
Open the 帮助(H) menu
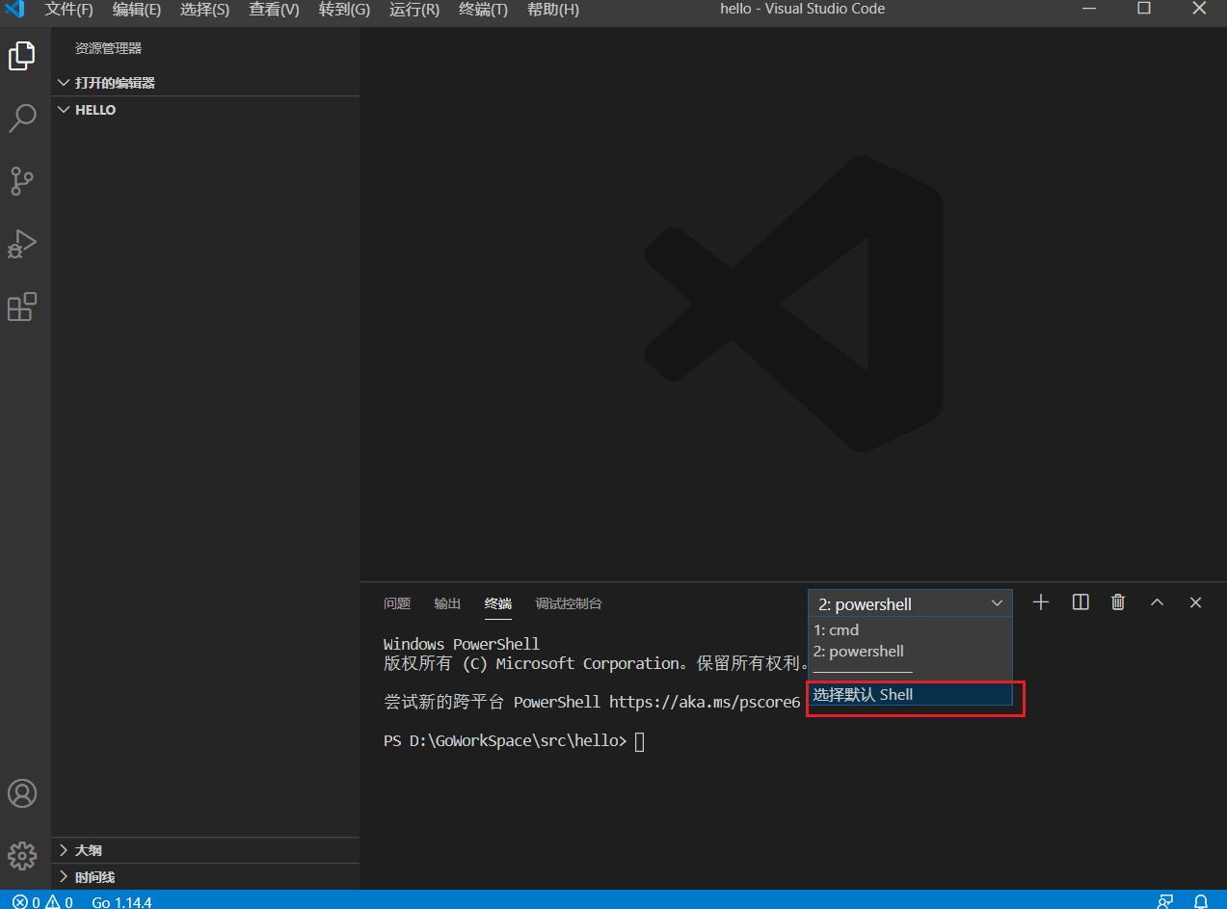coord(553,10)
